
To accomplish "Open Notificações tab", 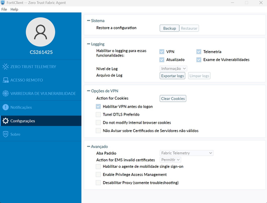I will pyautogui.click(x=41, y=107).
